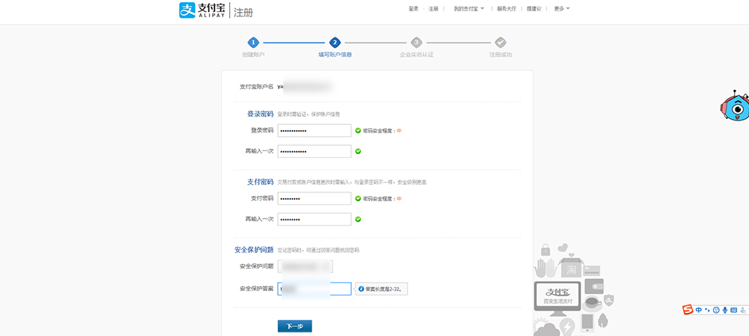Click the Sogou input method S logo
Screen dimensions: 749x336
[x=688, y=310]
